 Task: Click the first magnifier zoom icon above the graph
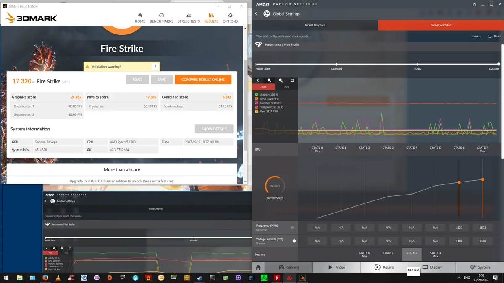(x=269, y=80)
